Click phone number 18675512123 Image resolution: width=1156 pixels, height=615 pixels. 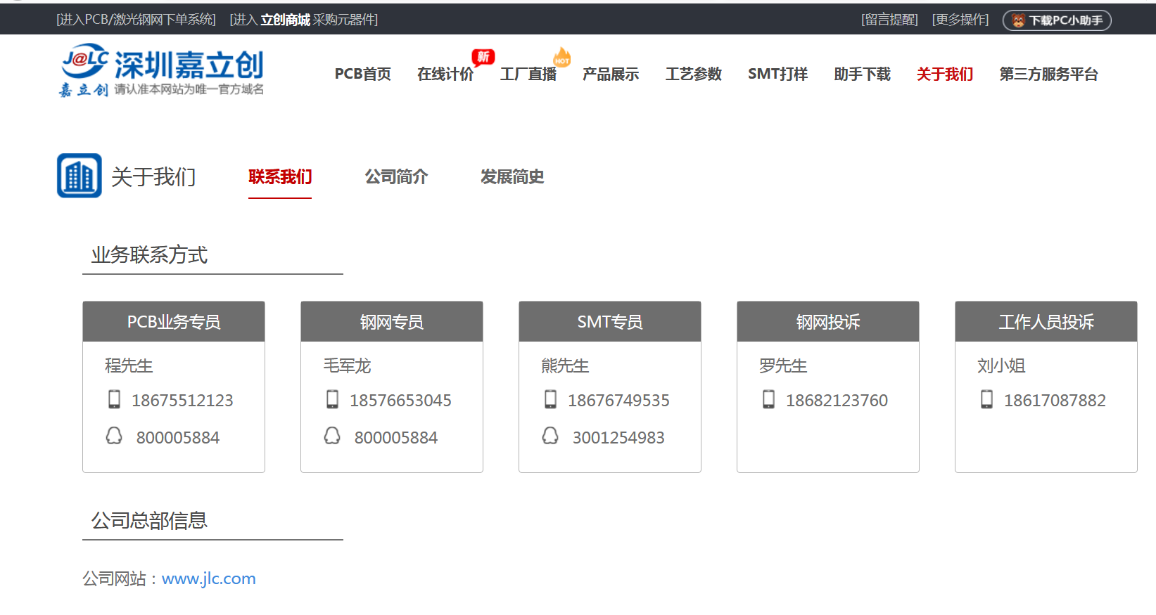(x=182, y=400)
